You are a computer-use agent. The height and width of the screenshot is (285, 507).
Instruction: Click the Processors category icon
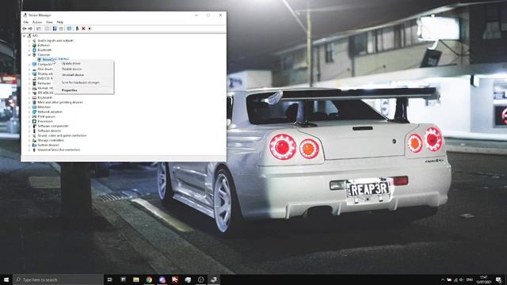[x=34, y=121]
